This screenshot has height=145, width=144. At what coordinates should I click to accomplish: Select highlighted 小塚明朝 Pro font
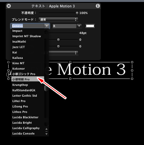(x=28, y=79)
